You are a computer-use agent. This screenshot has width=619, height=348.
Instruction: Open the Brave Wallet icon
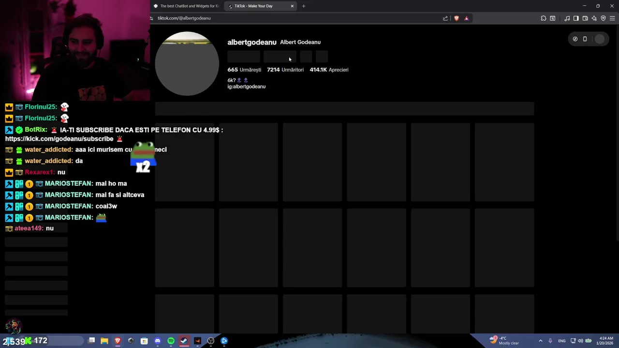pyautogui.click(x=585, y=18)
